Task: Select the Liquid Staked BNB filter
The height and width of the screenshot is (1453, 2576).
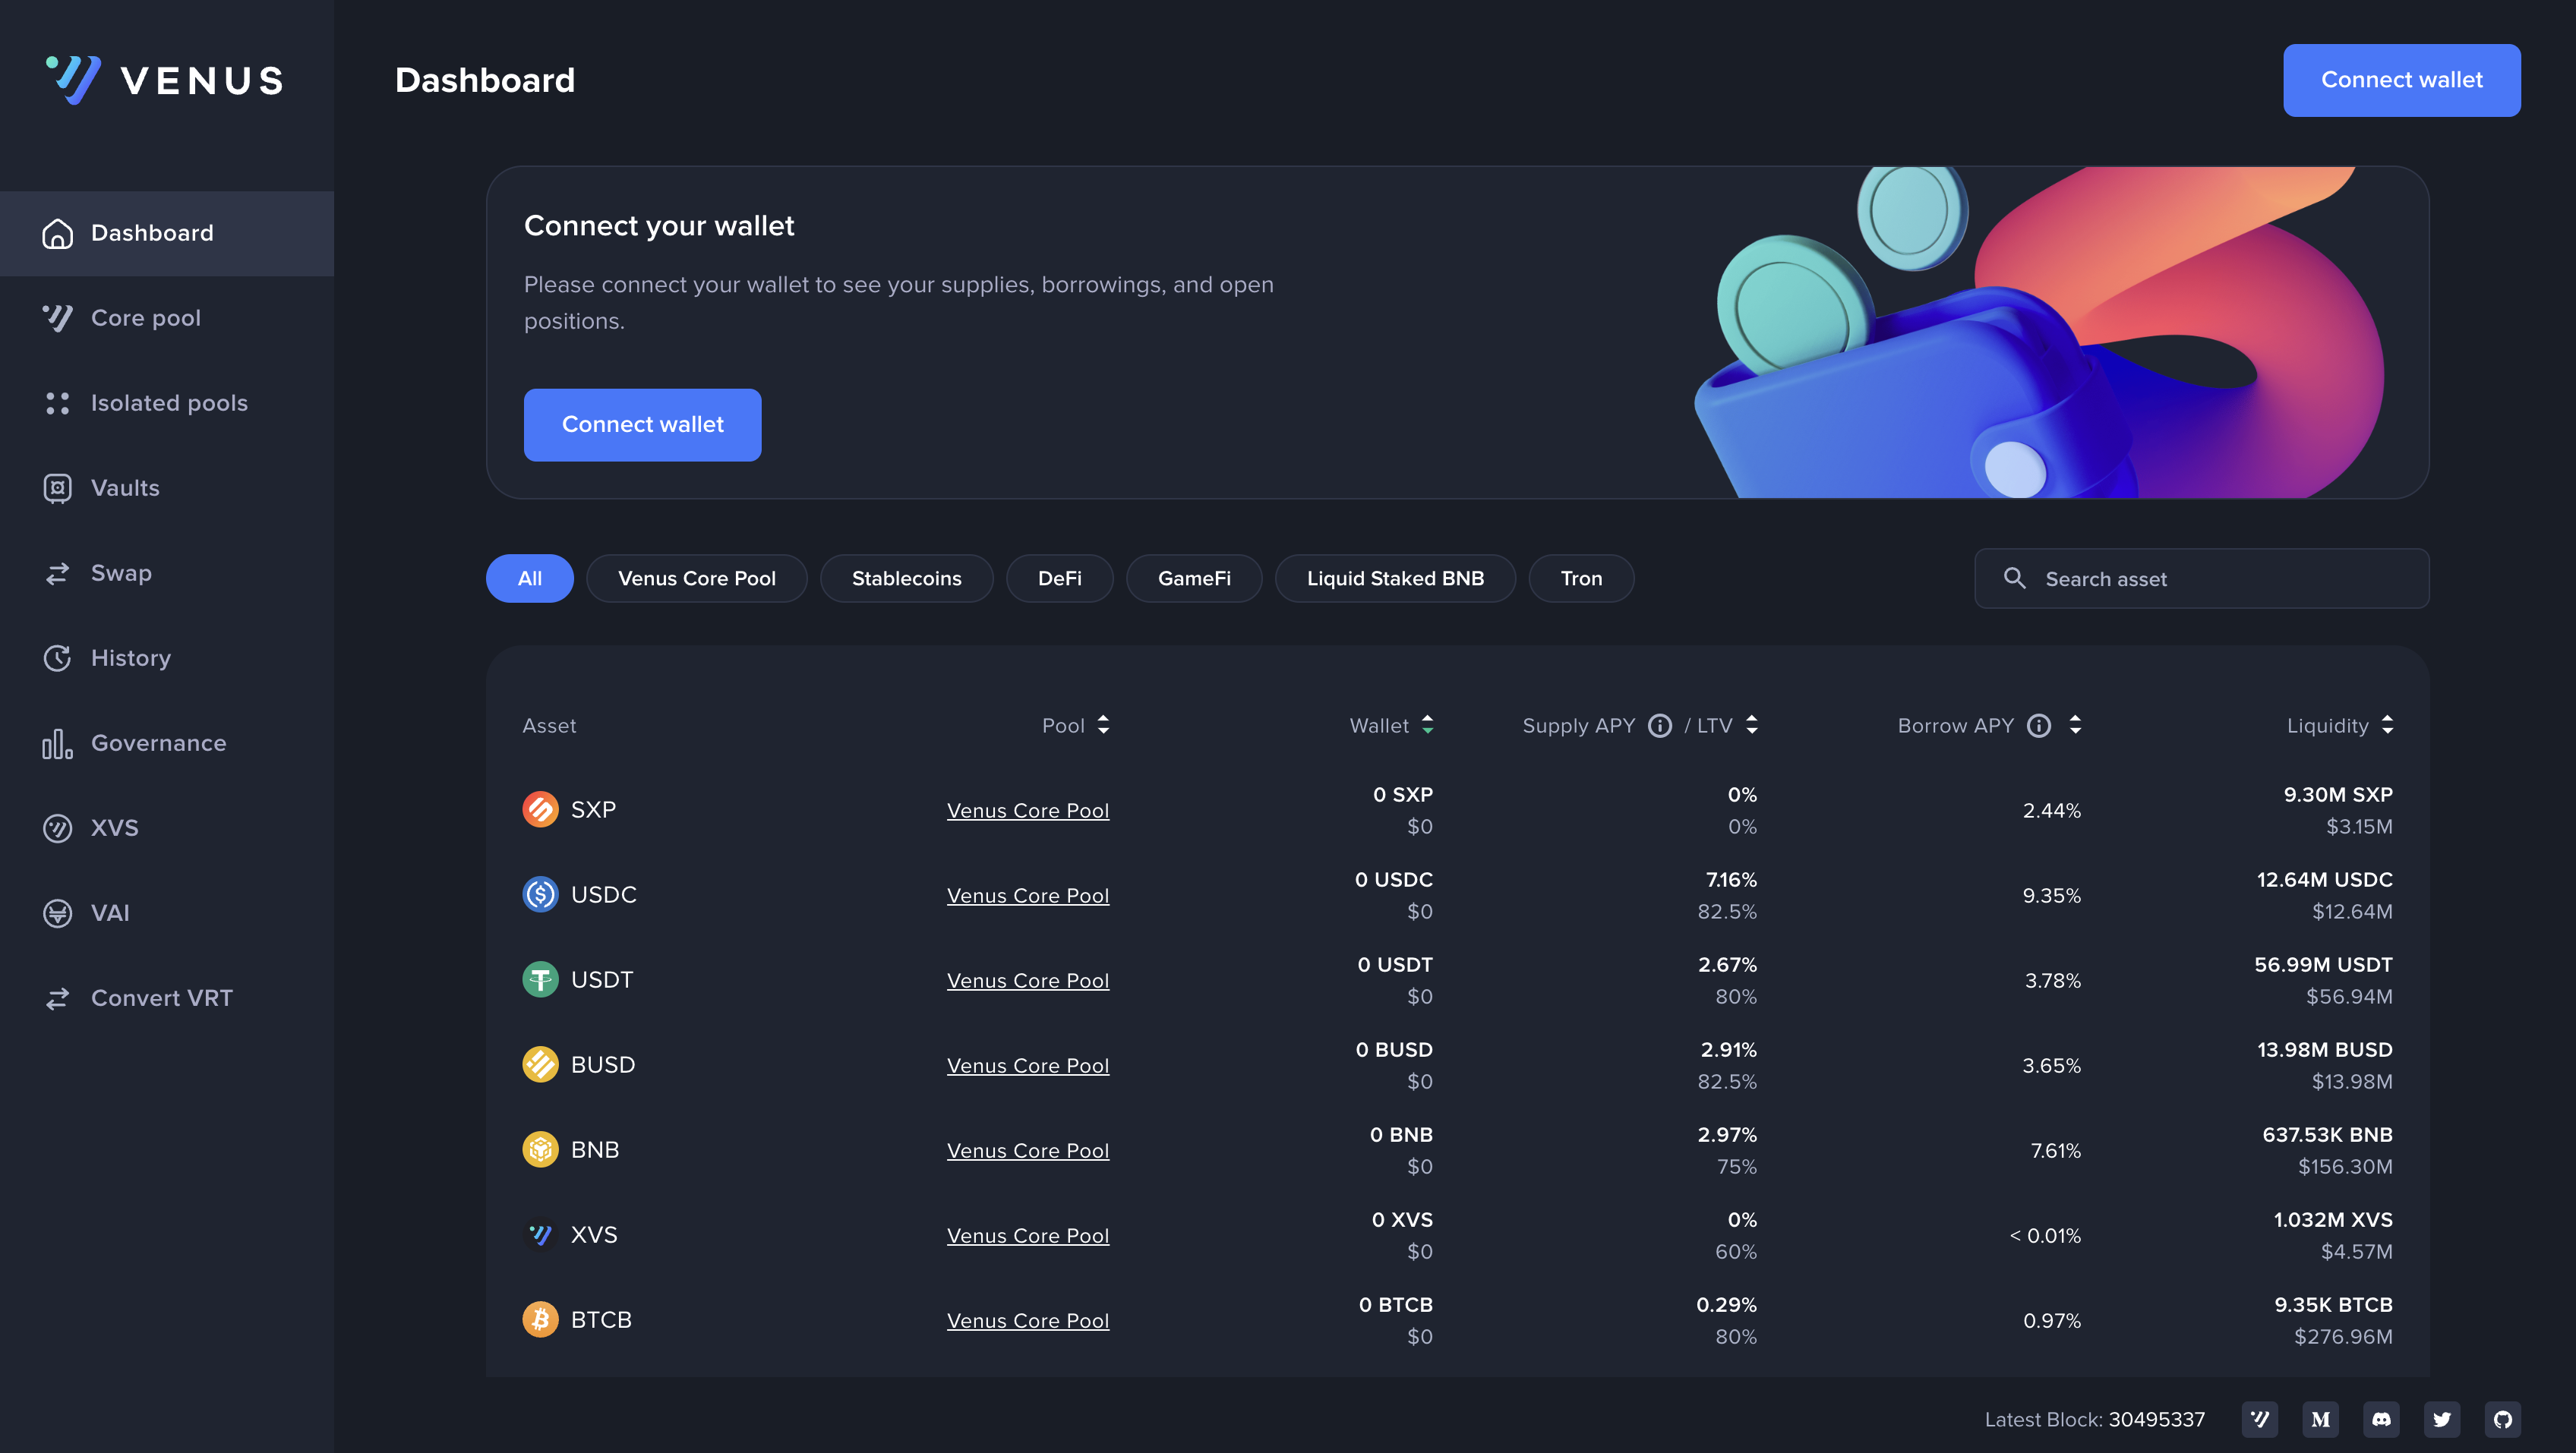Action: click(1394, 578)
